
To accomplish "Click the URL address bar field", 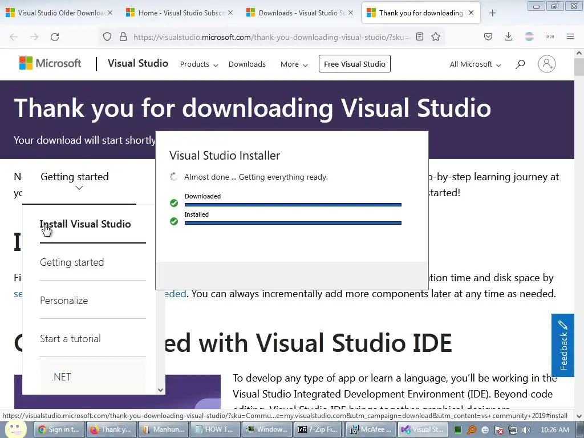I will [270, 37].
